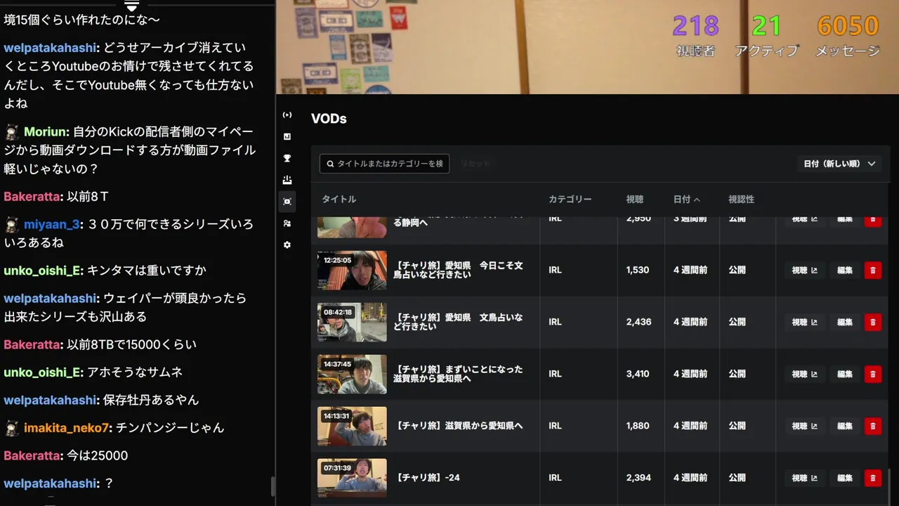Click username unko_oishi_E in キンタマ message
The width and height of the screenshot is (899, 506).
[x=41, y=271]
